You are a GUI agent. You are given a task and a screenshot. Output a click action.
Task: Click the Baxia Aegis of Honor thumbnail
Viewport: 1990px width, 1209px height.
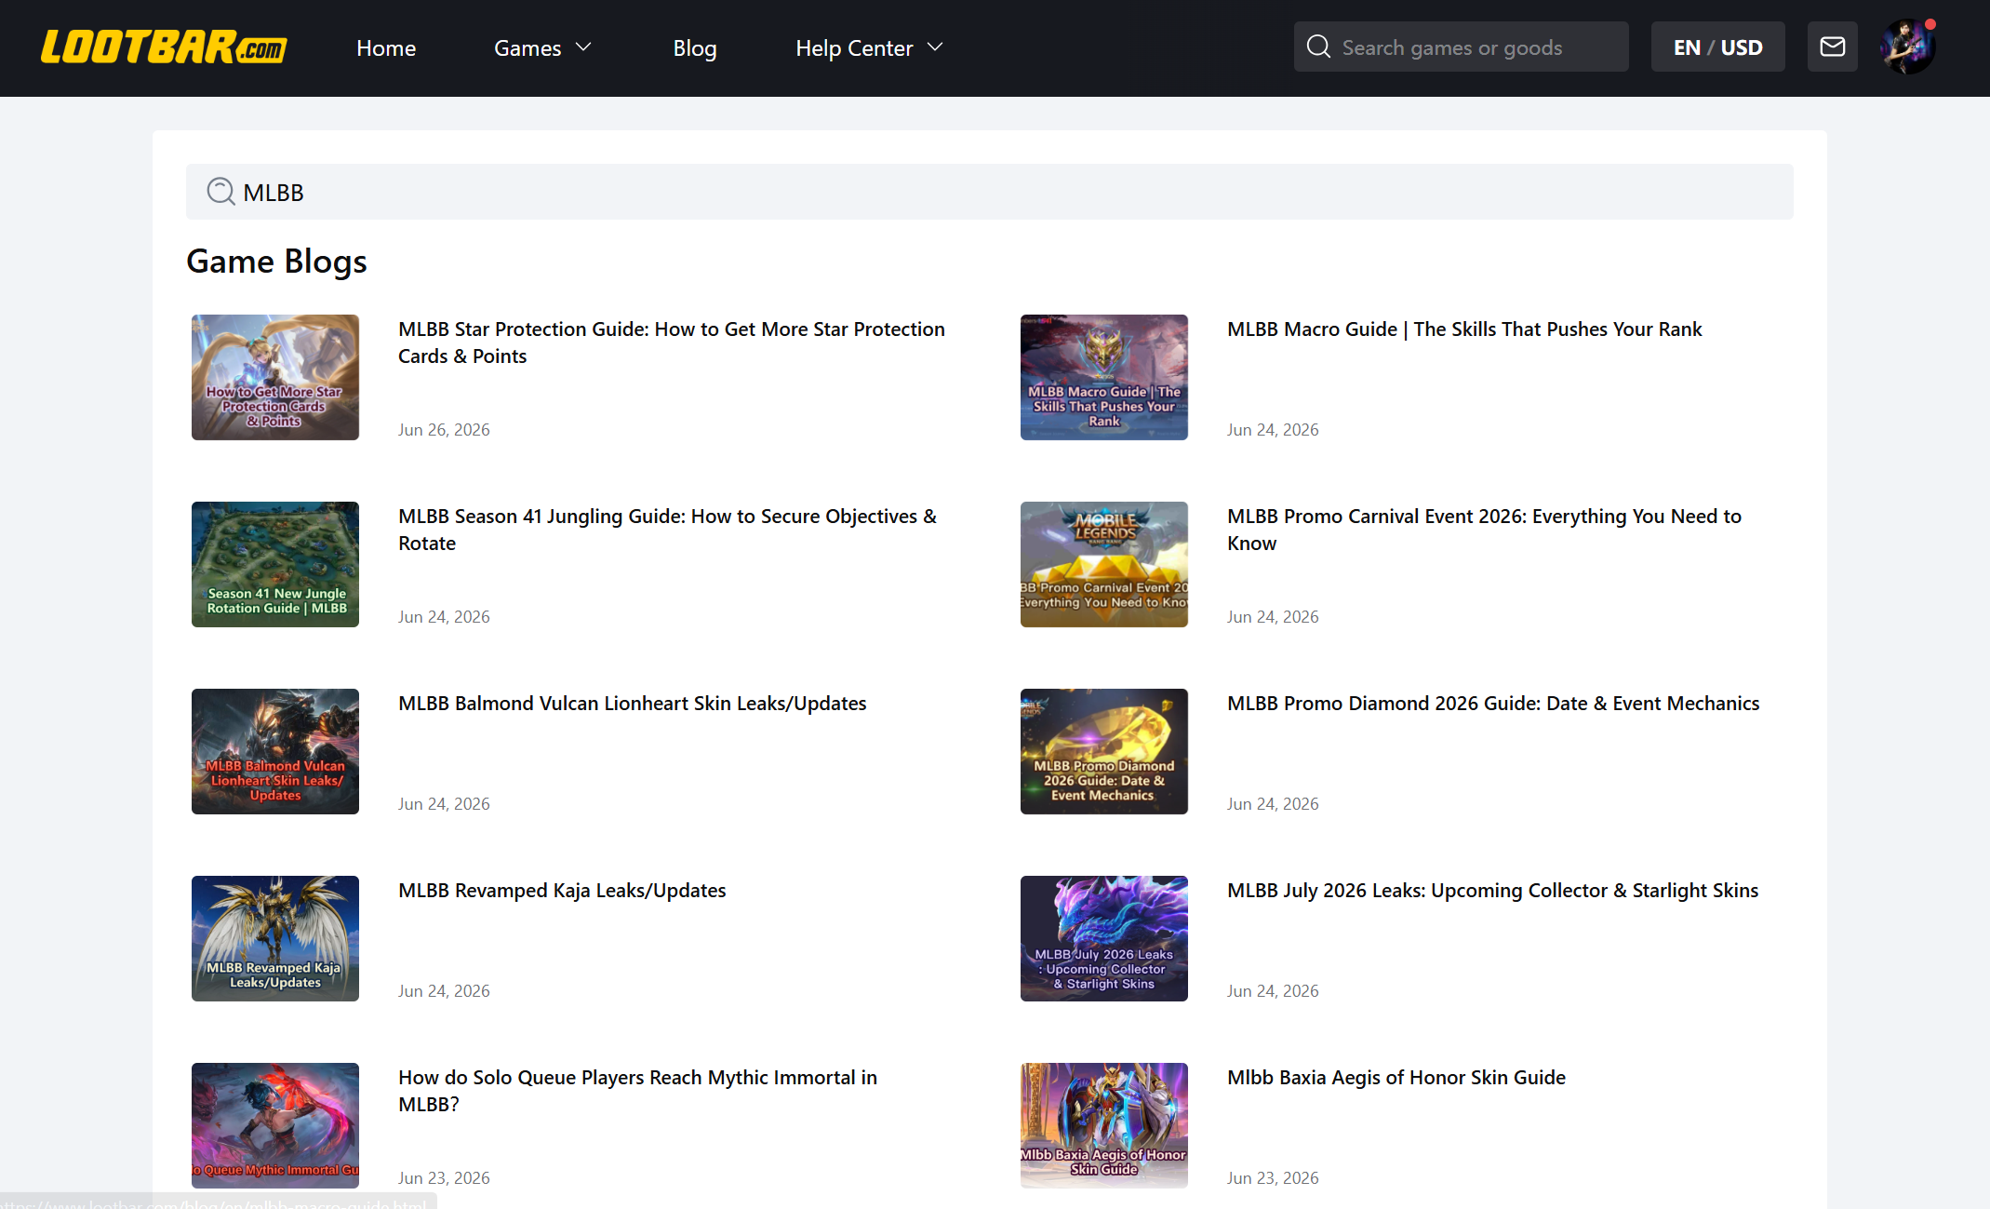(x=1103, y=1125)
